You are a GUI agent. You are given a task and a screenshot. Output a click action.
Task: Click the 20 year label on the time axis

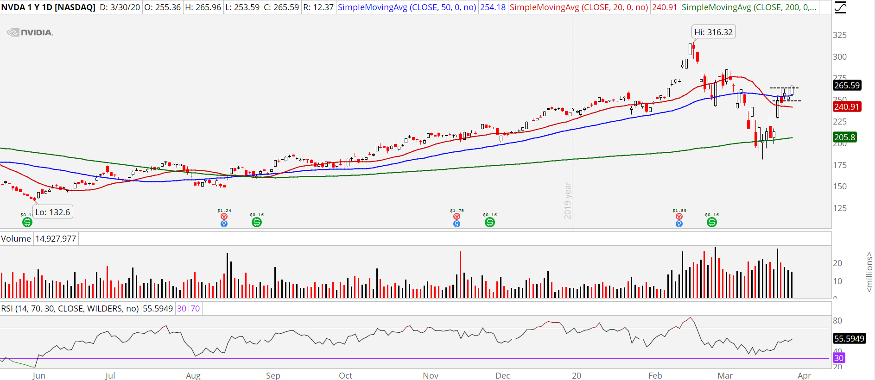(x=577, y=375)
